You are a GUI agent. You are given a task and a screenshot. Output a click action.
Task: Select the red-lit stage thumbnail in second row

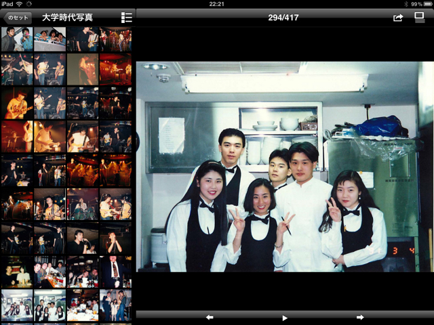tap(116, 69)
